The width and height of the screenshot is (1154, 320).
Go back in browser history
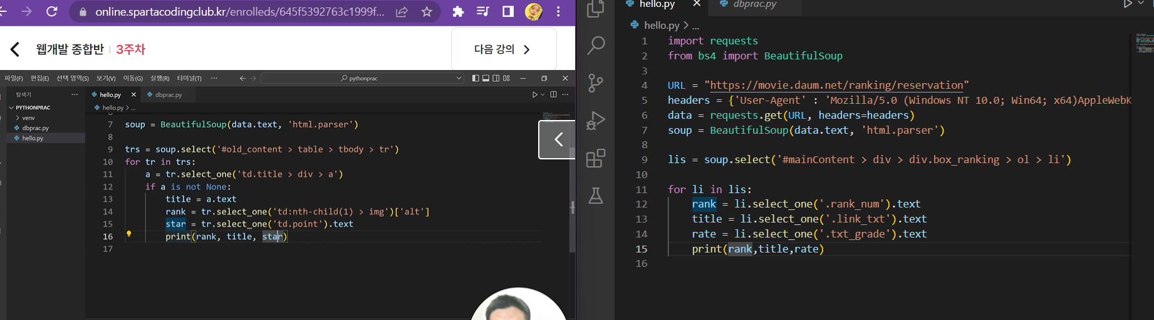3,11
